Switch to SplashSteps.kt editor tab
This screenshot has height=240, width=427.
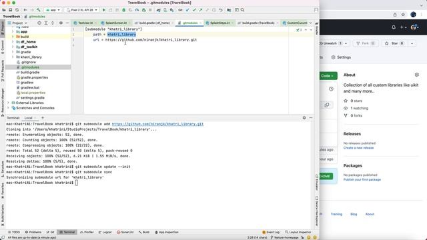tap(220, 23)
